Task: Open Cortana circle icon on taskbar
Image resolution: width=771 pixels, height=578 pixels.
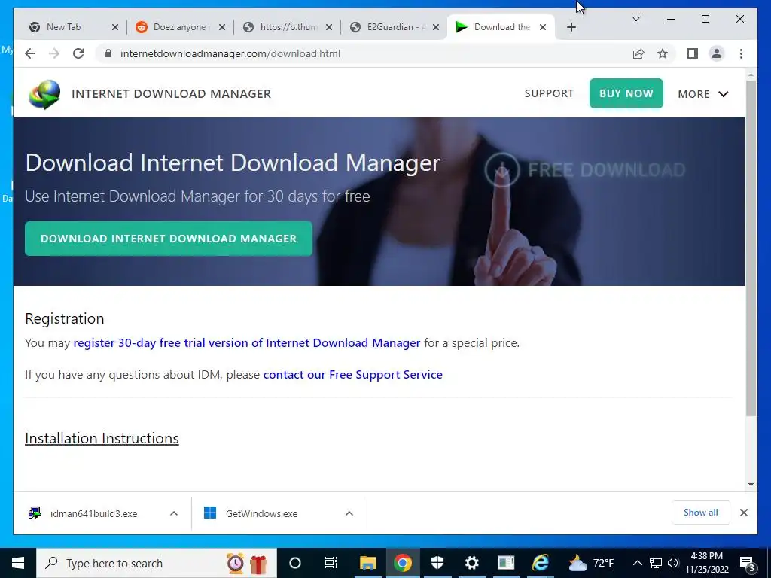Action: point(295,563)
